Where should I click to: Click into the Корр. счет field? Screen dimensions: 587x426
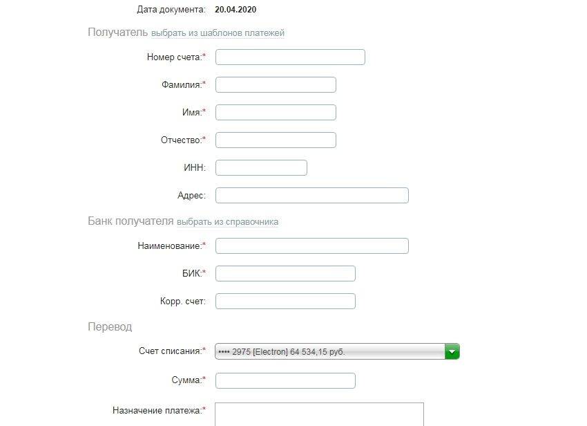point(285,302)
